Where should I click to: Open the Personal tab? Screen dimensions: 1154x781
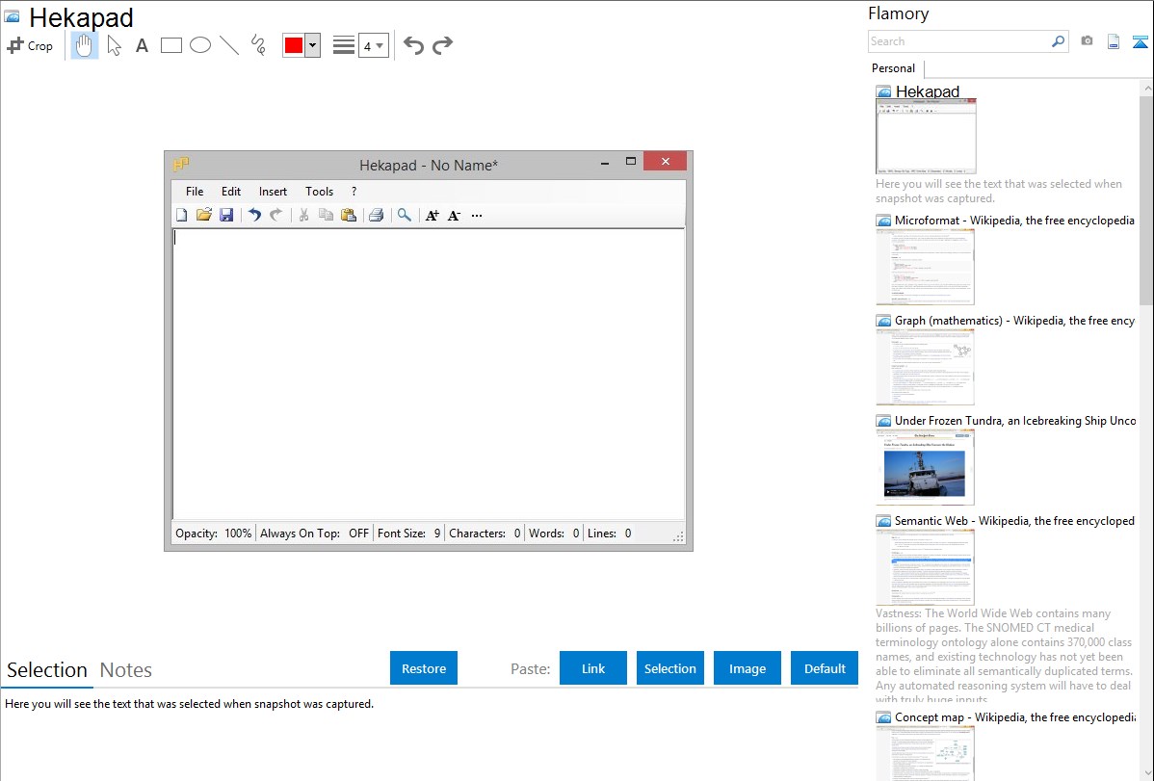pyautogui.click(x=894, y=67)
